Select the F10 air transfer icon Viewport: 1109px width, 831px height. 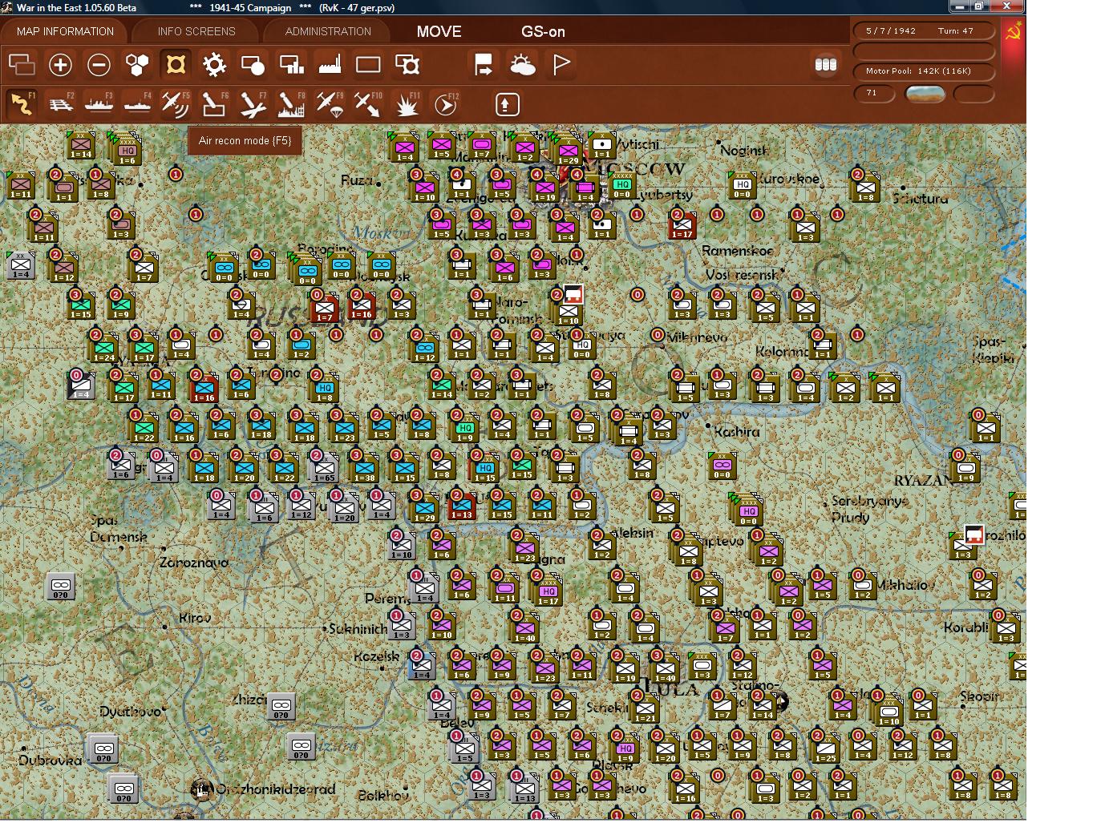[x=368, y=104]
